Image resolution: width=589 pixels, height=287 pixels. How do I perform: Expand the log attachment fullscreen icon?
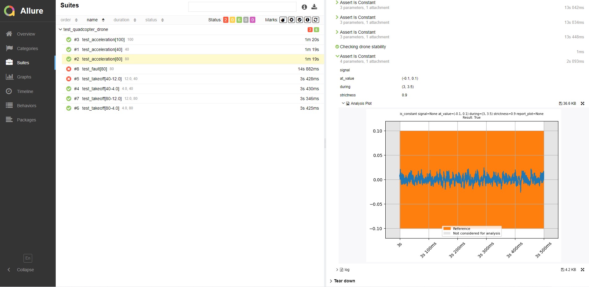583,270
